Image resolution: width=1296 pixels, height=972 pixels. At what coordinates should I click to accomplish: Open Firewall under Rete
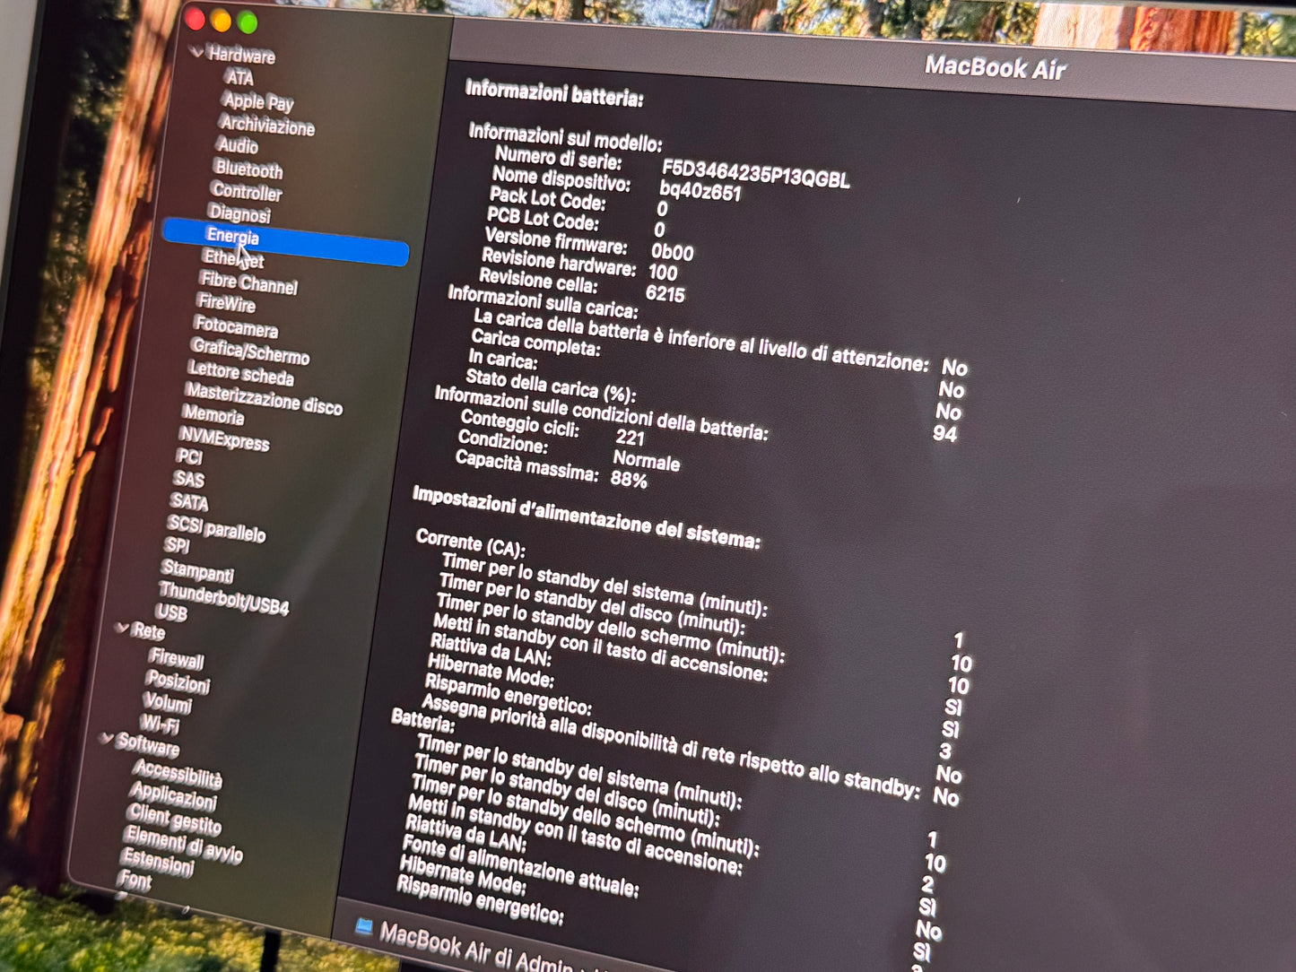[177, 659]
